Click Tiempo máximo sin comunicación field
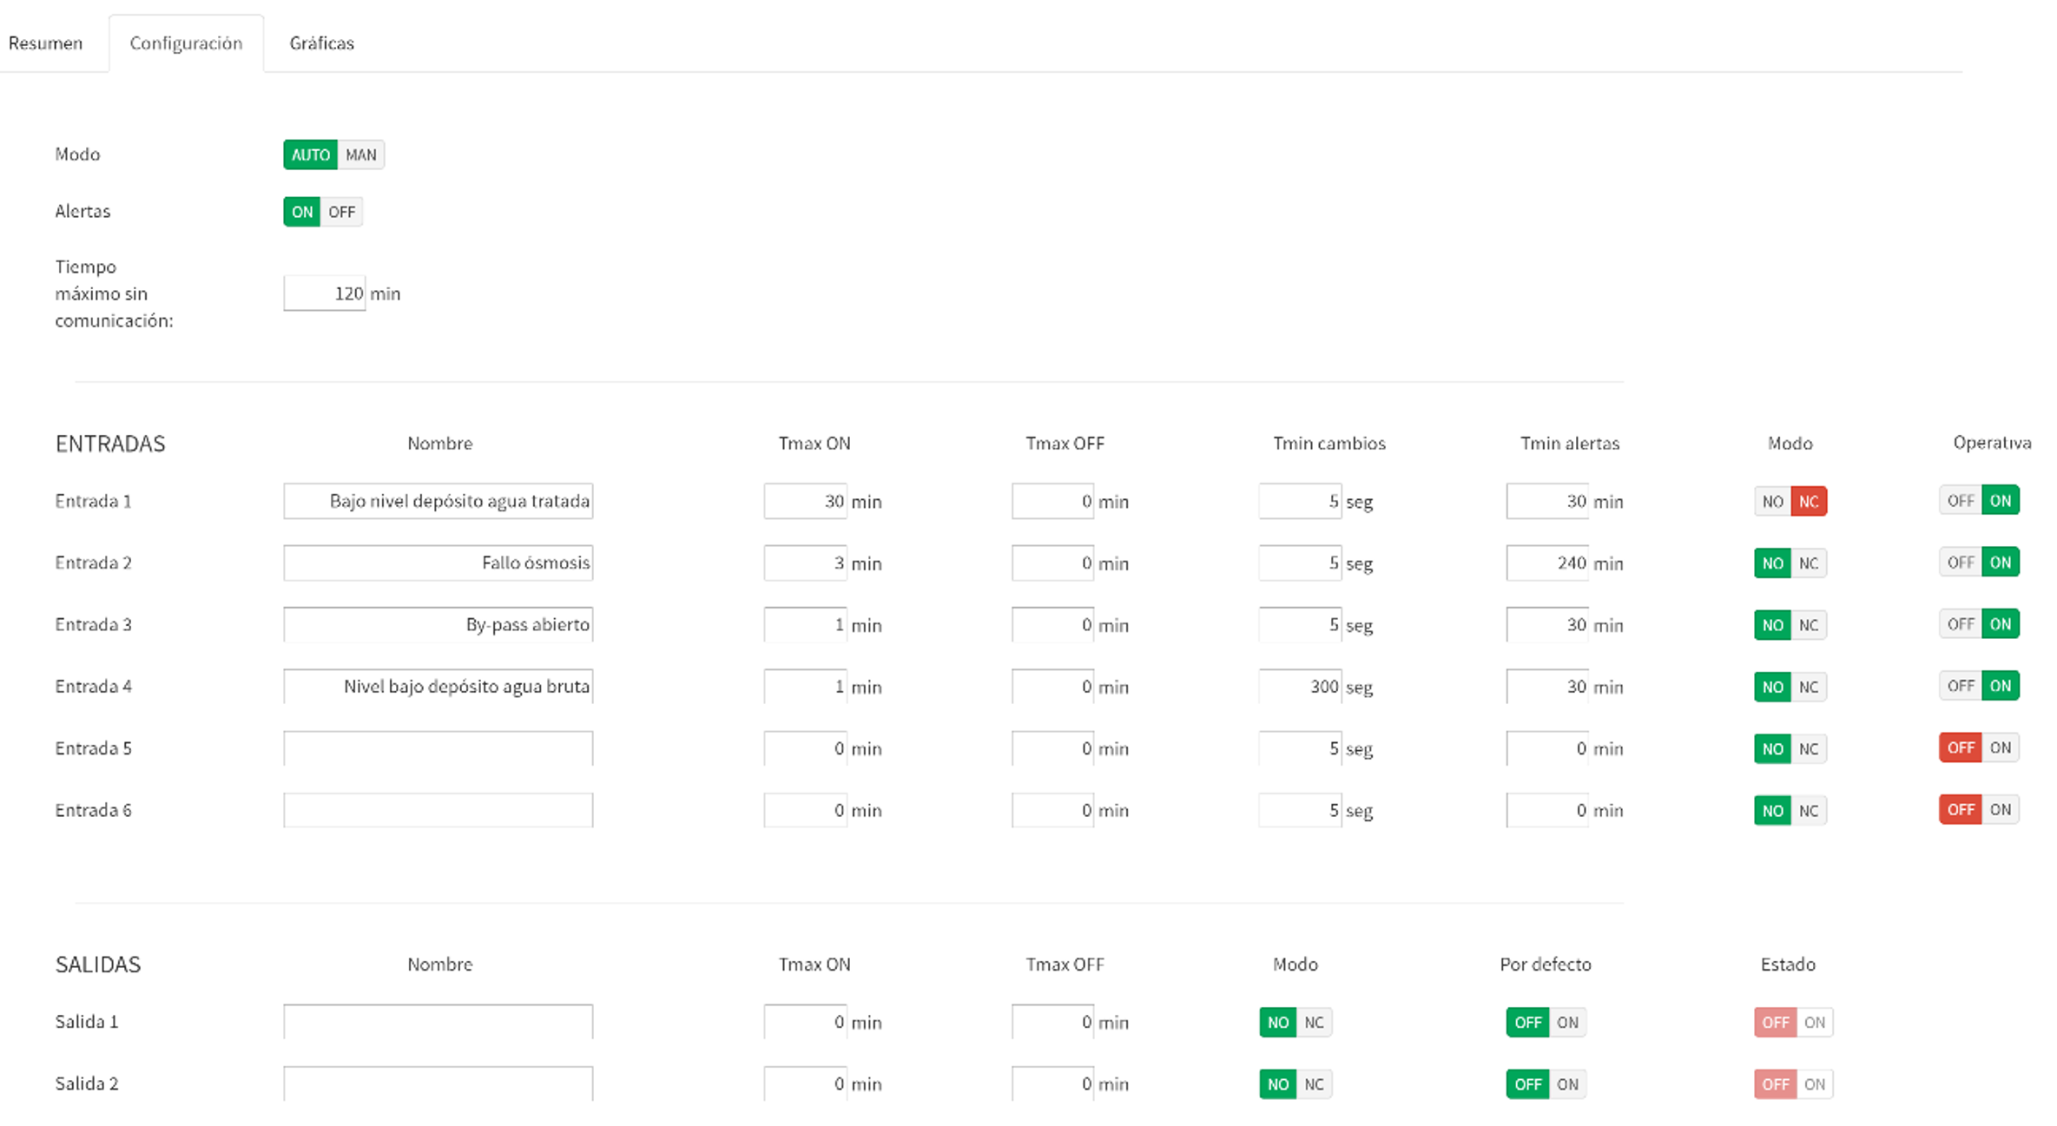The width and height of the screenshot is (2057, 1126). point(325,293)
